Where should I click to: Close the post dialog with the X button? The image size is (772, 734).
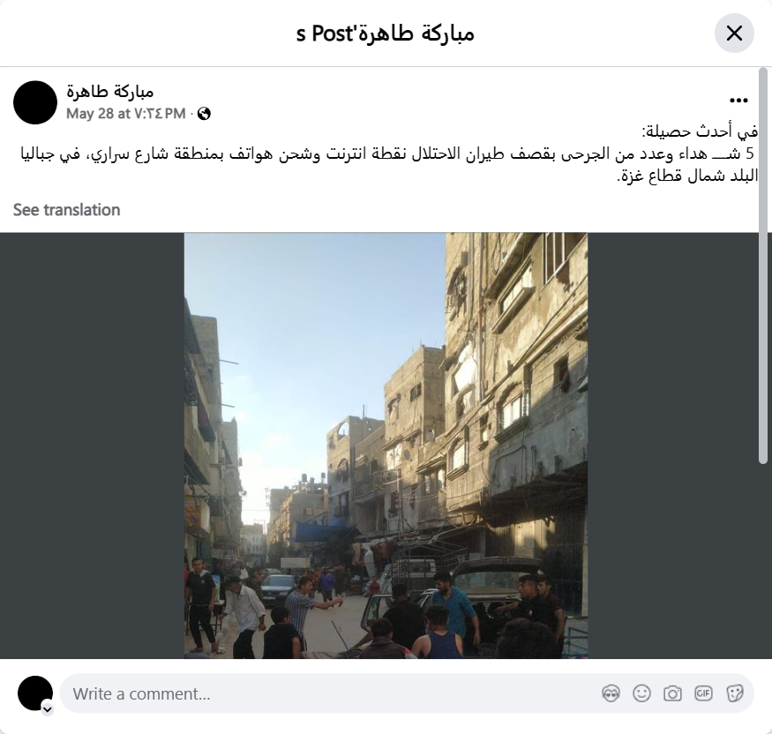(x=734, y=34)
